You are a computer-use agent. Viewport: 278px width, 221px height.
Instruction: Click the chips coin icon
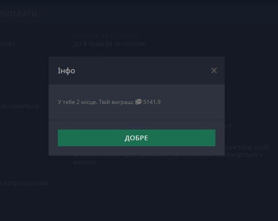coord(138,102)
